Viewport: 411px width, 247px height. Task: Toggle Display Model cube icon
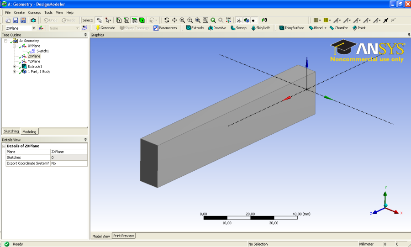click(247, 20)
